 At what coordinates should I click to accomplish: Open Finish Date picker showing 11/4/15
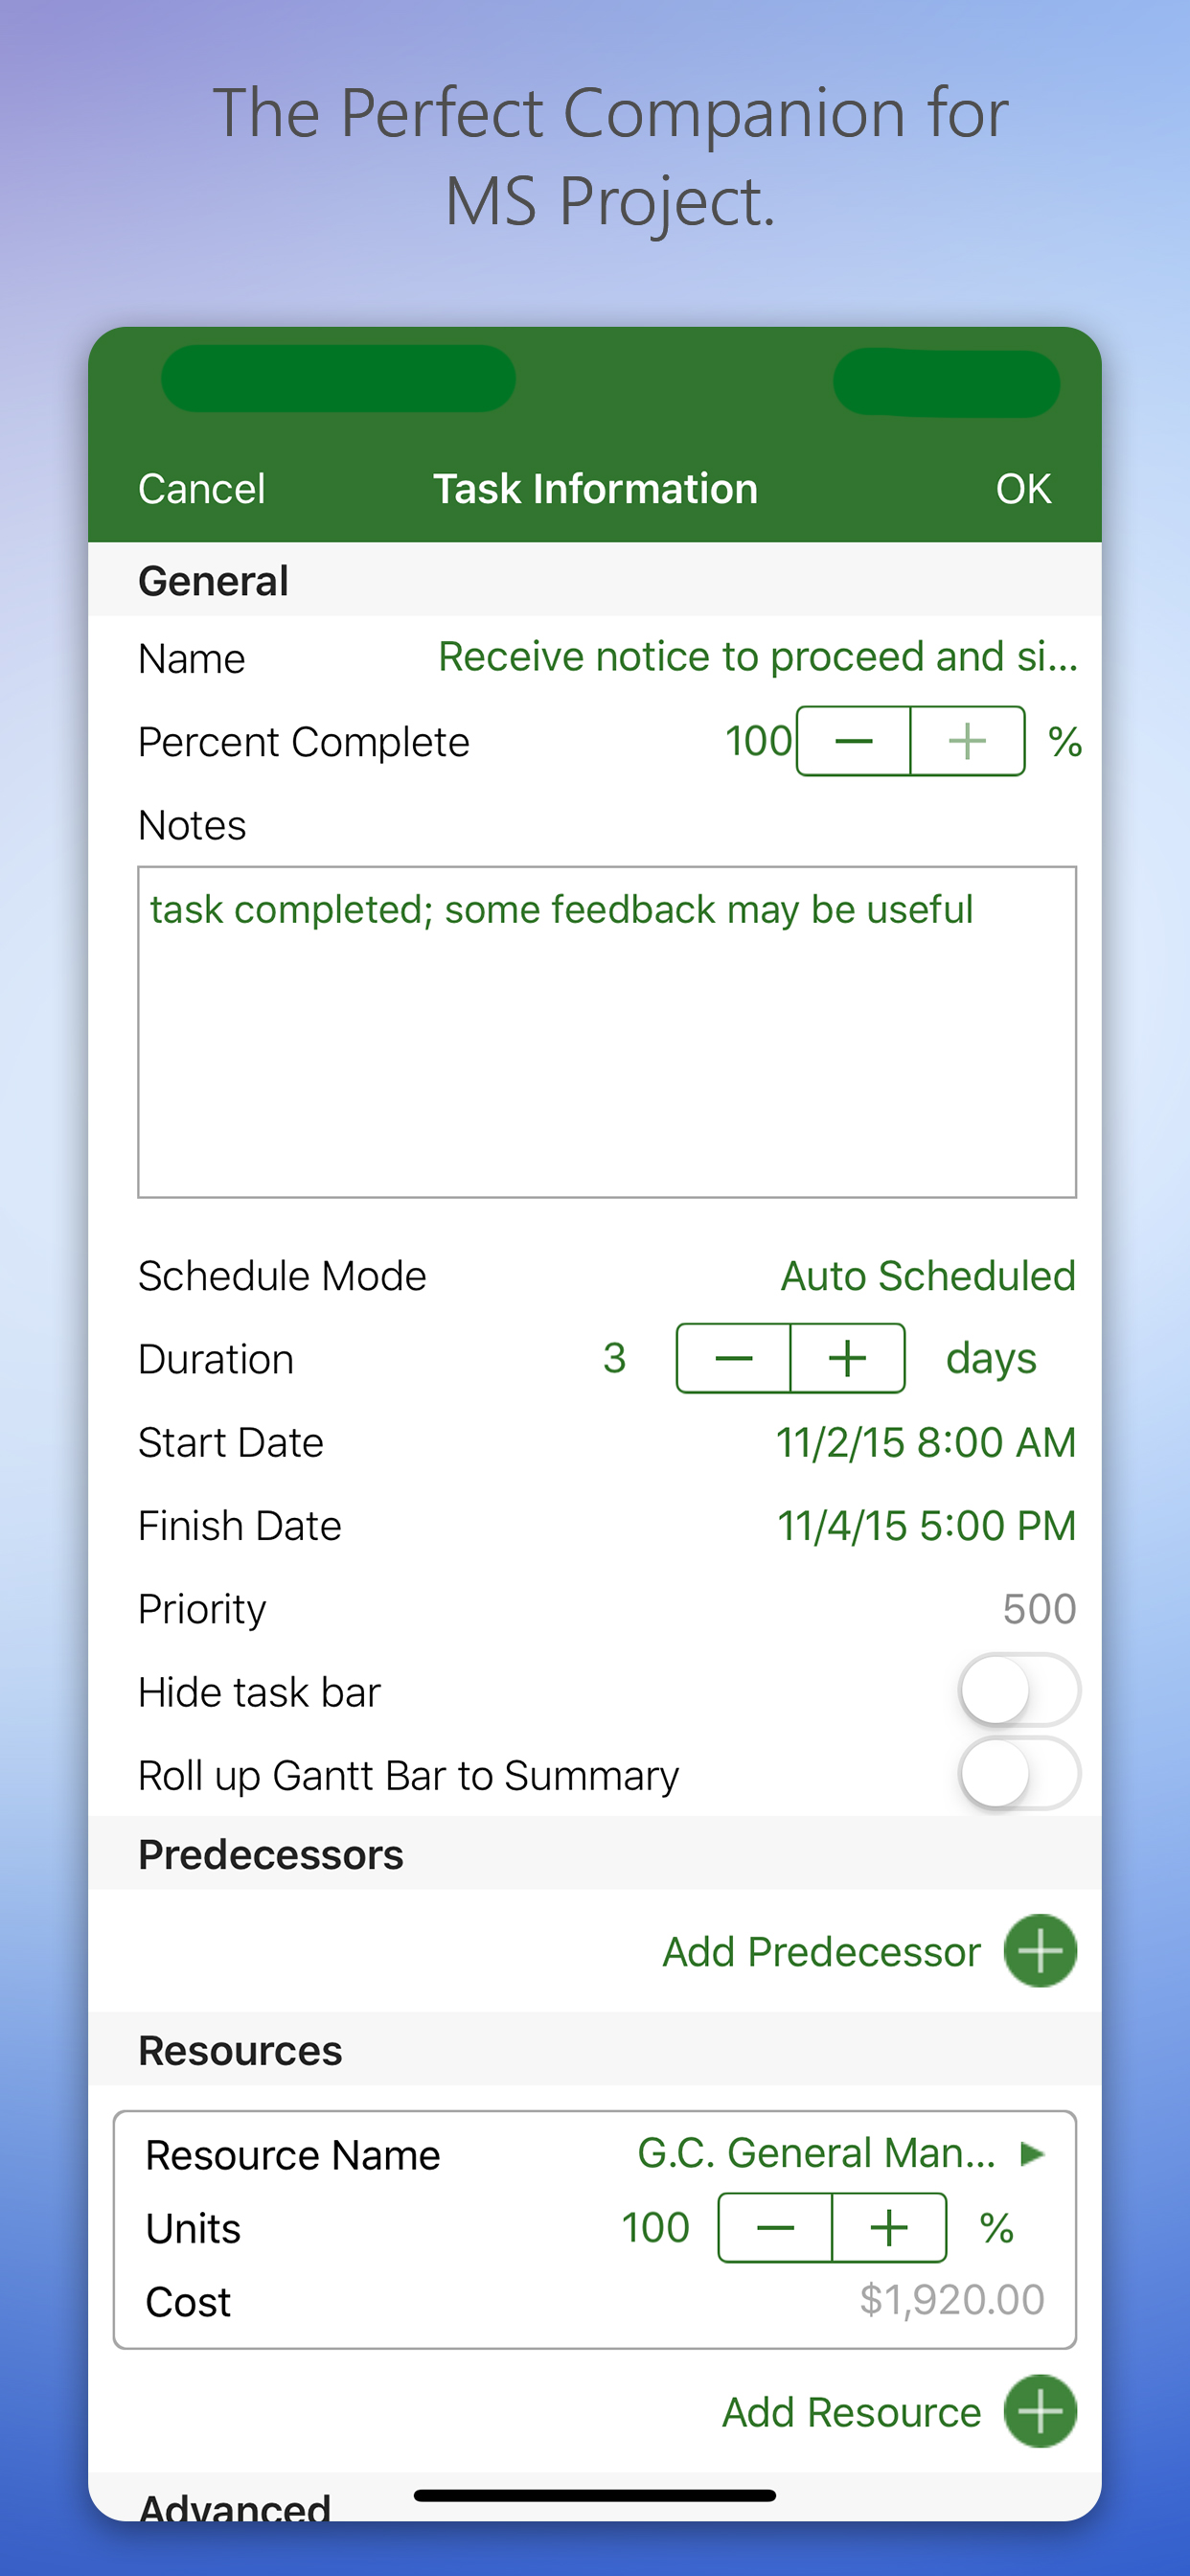coord(925,1526)
